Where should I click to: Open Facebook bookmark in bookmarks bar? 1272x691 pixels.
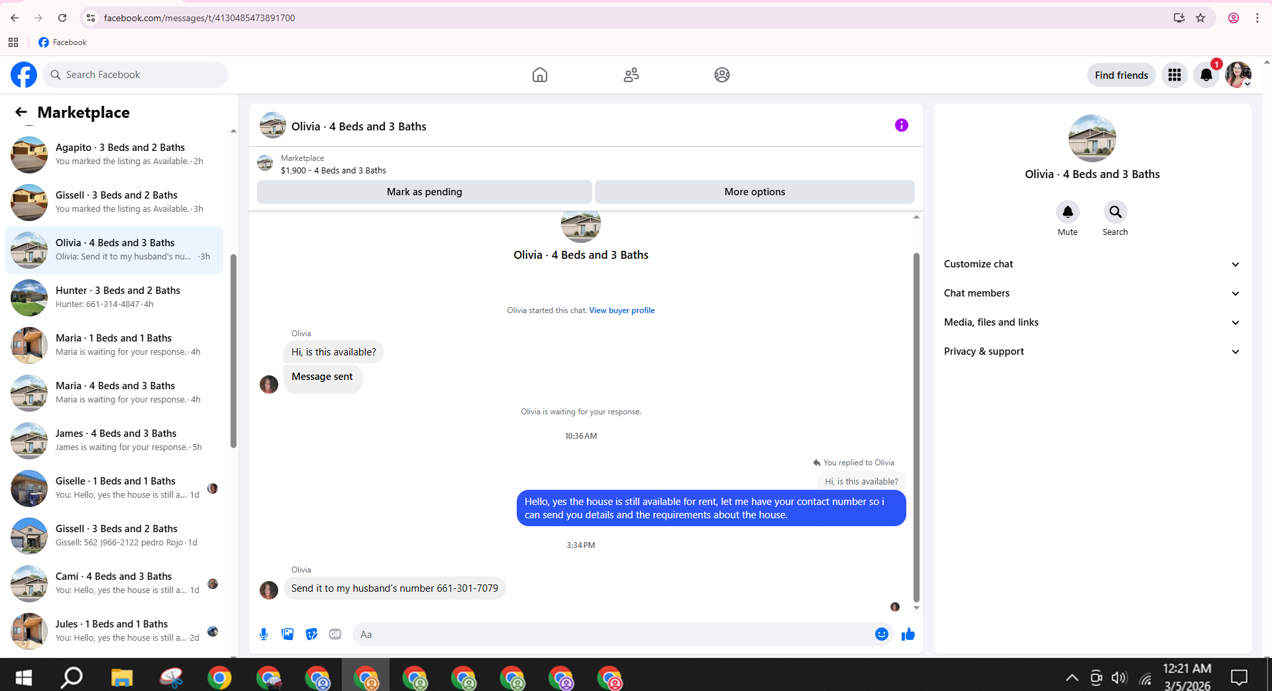pyautogui.click(x=62, y=42)
